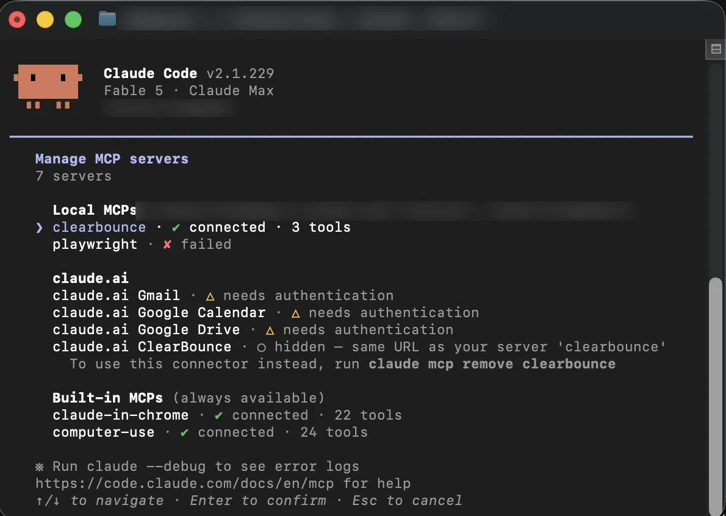Click the warning triangle on the Gmail row
The height and width of the screenshot is (516, 726).
click(210, 296)
